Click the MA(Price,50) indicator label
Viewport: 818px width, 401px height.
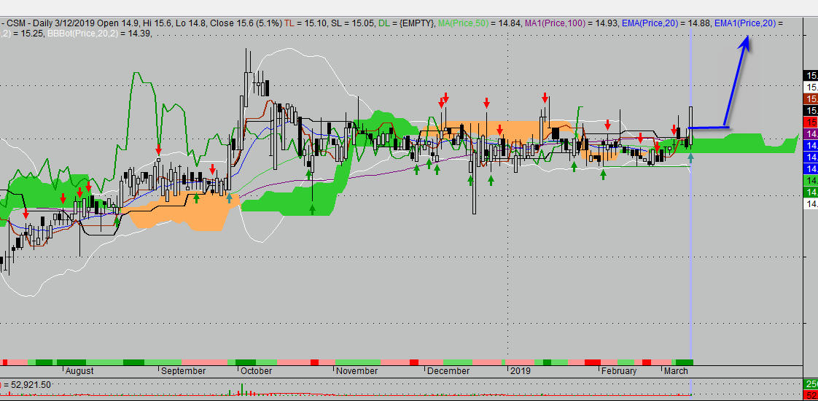tap(463, 23)
